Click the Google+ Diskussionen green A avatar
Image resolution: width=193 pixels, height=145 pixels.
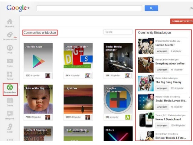(x=128, y=117)
